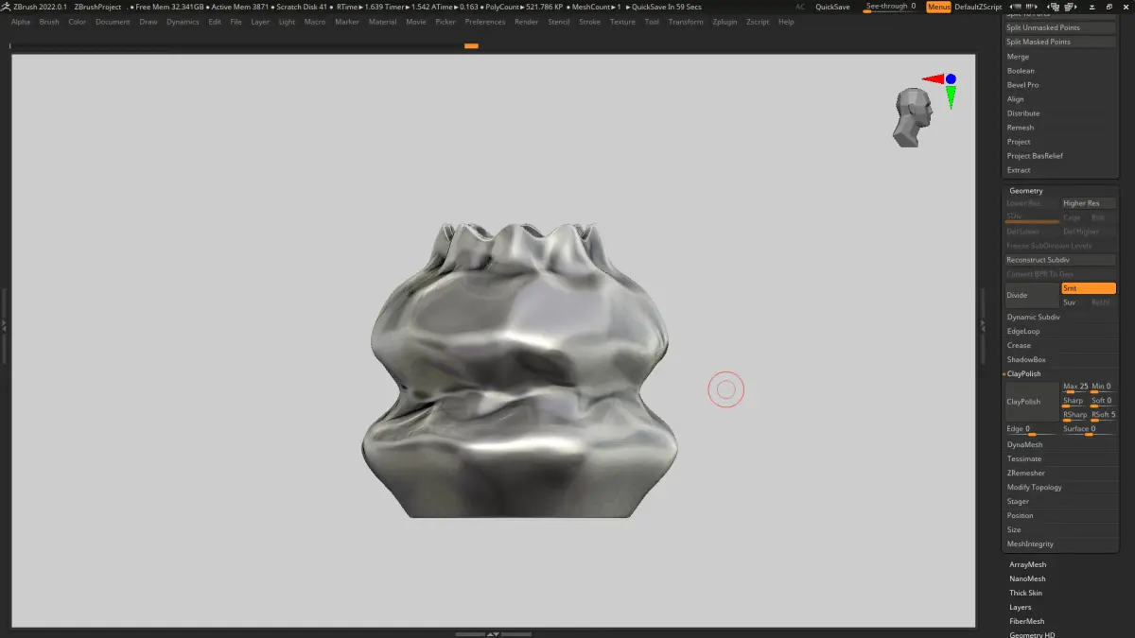Click the blue axis dot of orientation gizmo
1135x638 pixels.
coord(951,79)
